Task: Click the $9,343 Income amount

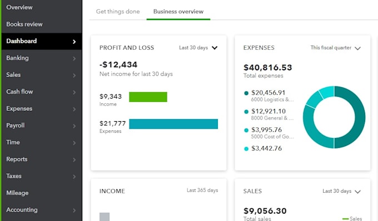Action: tap(111, 96)
